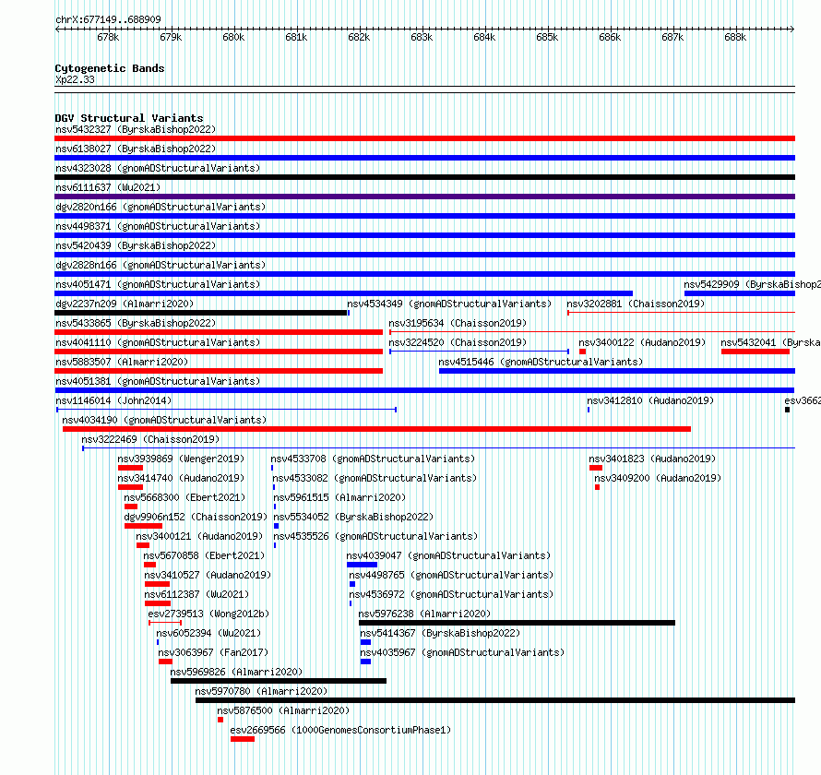Select nsv4051471 variant label

point(158,284)
